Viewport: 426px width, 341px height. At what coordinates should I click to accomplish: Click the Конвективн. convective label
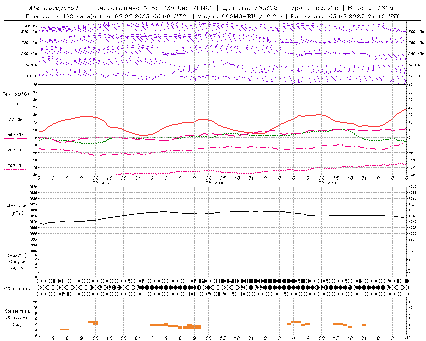click(17, 311)
